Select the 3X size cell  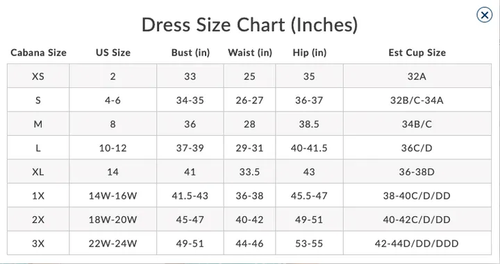(x=38, y=243)
